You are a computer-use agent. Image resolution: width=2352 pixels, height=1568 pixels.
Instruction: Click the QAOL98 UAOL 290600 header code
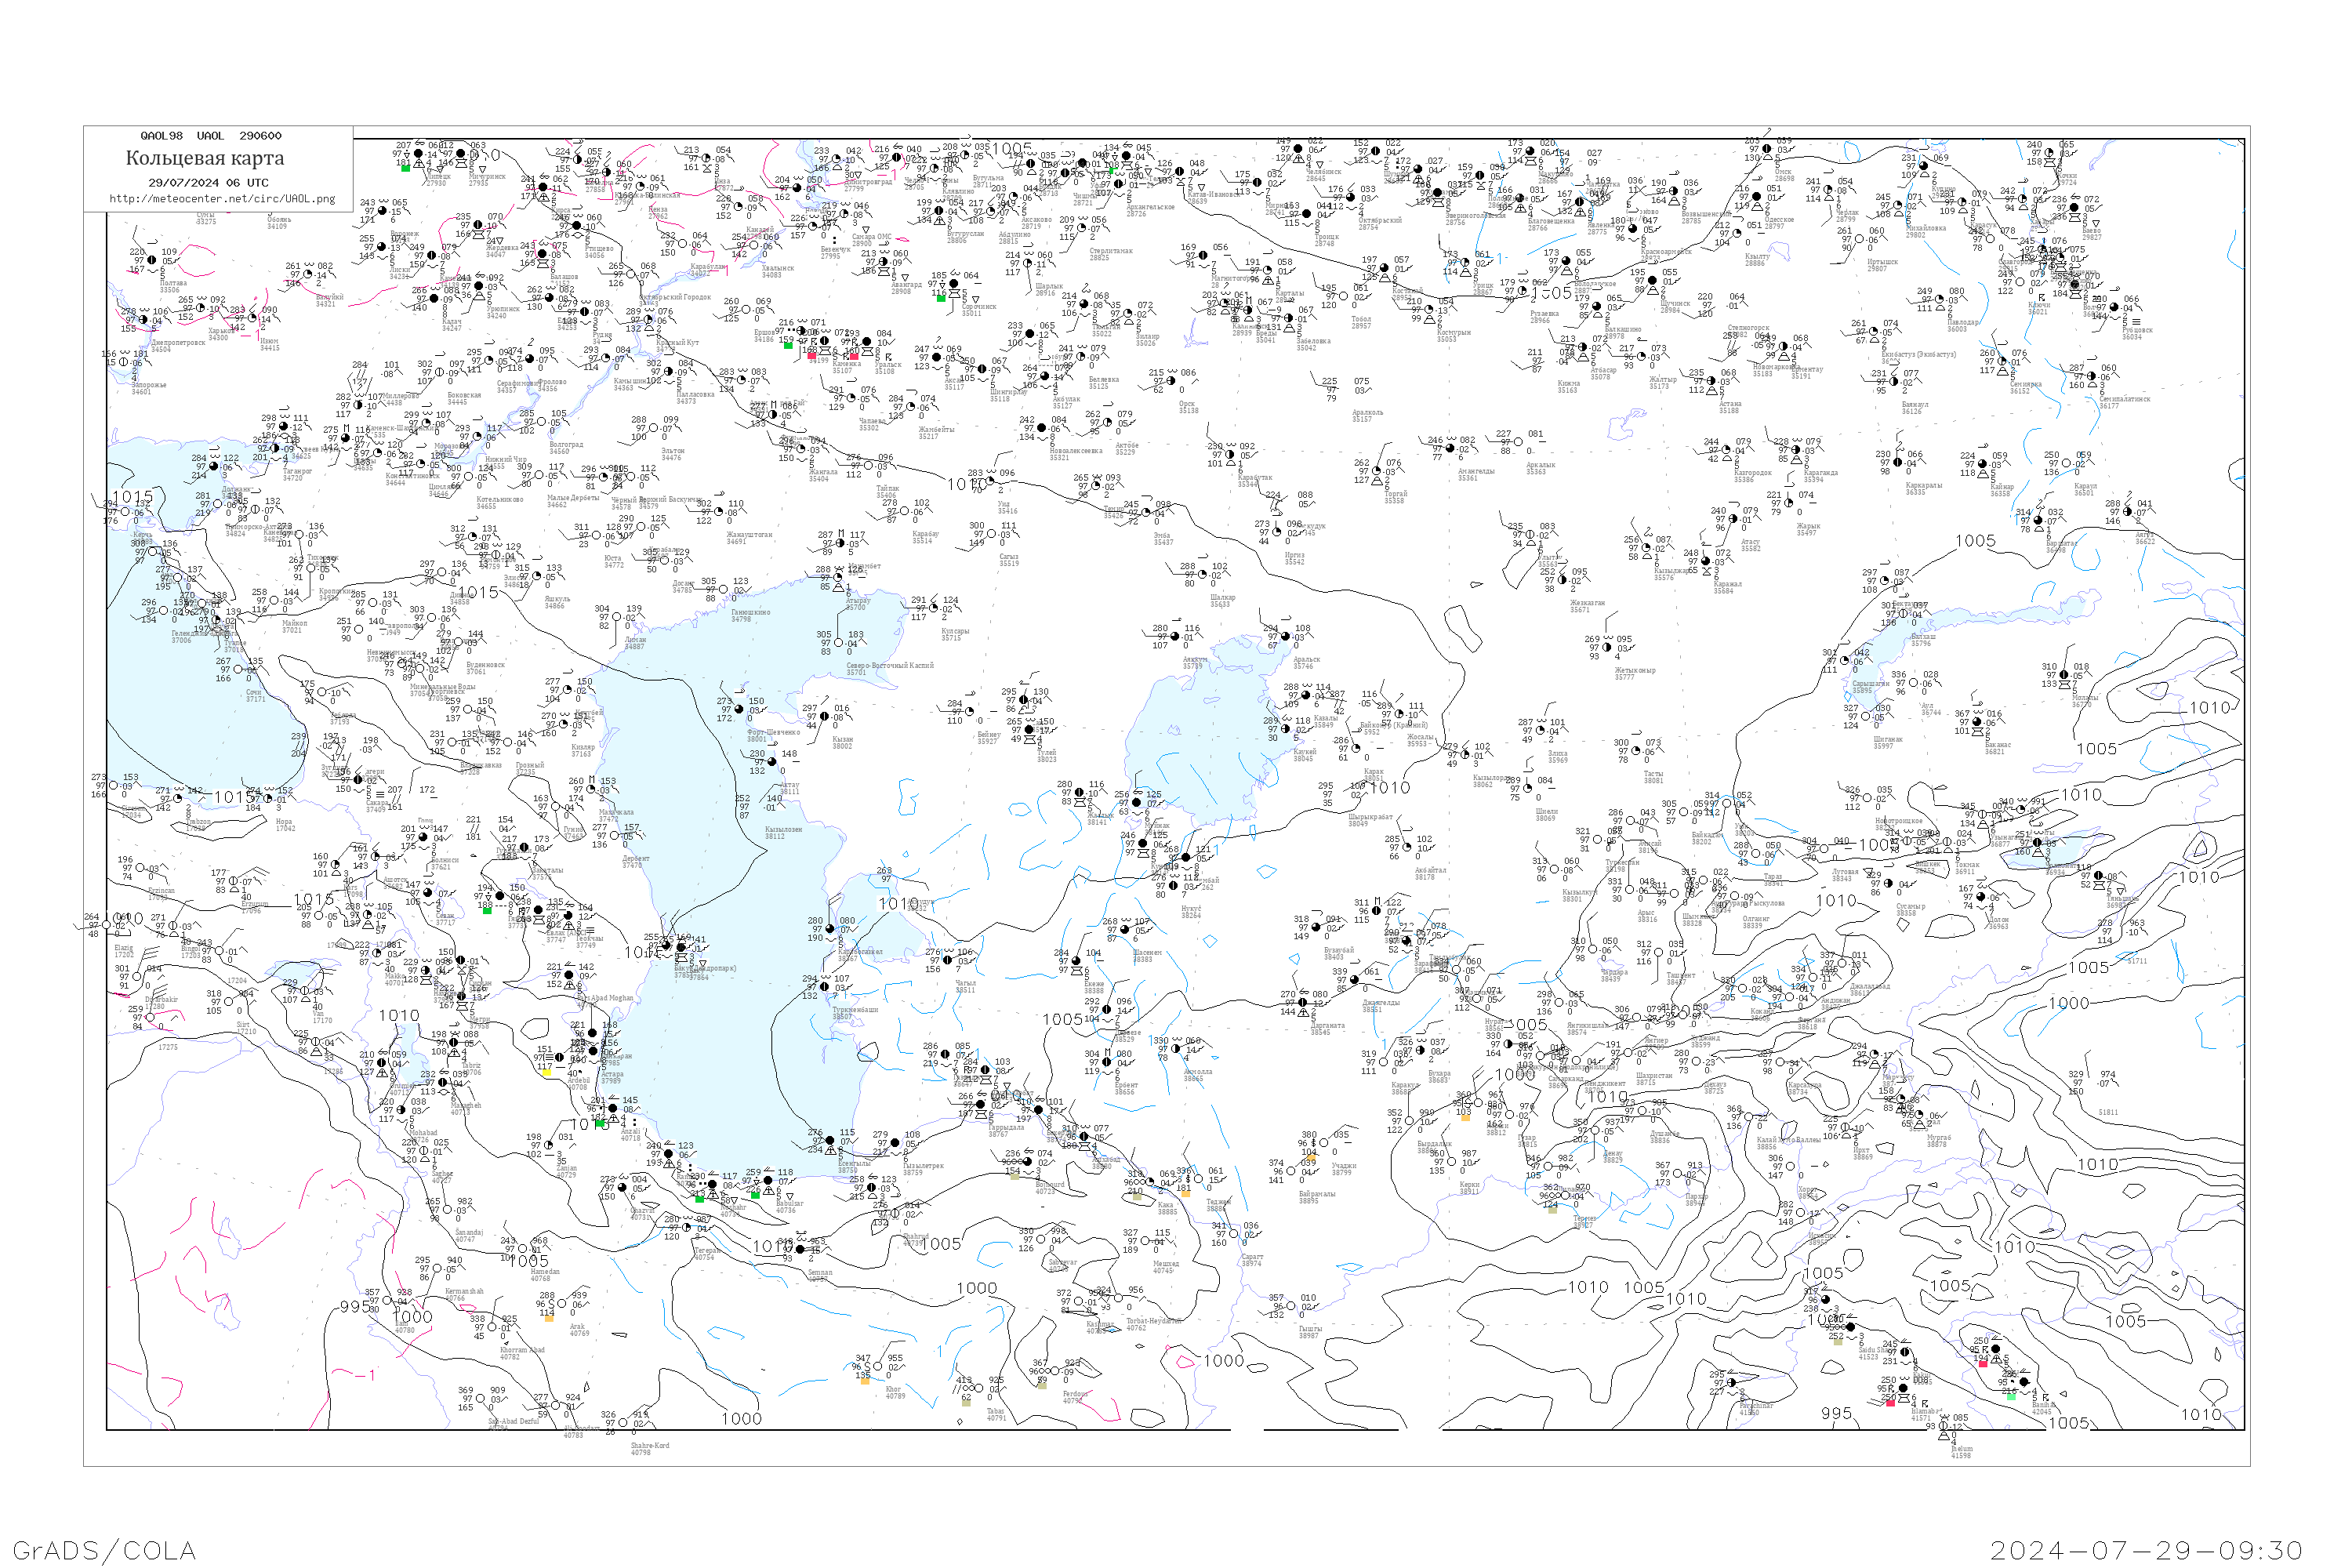(x=211, y=136)
